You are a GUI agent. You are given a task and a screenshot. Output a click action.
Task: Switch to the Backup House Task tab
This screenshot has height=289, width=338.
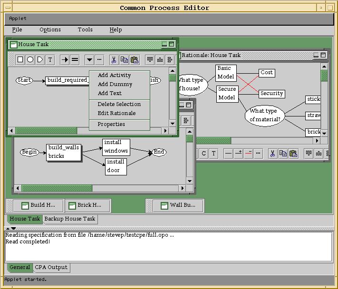coord(70,219)
